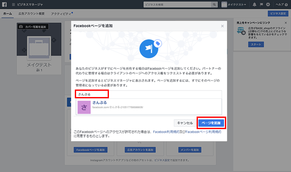Click the purple さ page thumbnail

click(84, 107)
